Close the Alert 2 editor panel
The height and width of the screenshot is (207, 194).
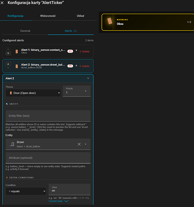(x=88, y=78)
